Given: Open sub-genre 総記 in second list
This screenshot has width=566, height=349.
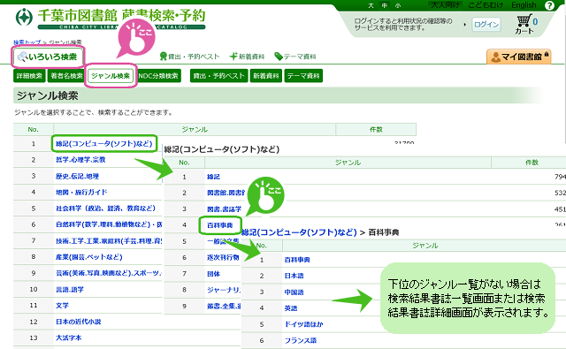Looking at the screenshot, I should pos(213,177).
